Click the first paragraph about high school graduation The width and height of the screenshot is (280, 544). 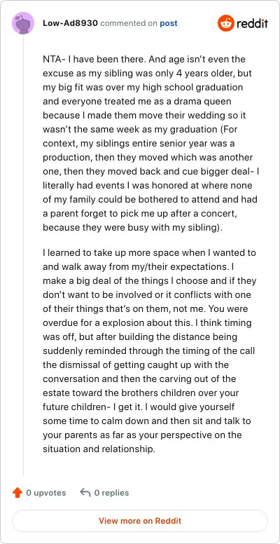(151, 143)
